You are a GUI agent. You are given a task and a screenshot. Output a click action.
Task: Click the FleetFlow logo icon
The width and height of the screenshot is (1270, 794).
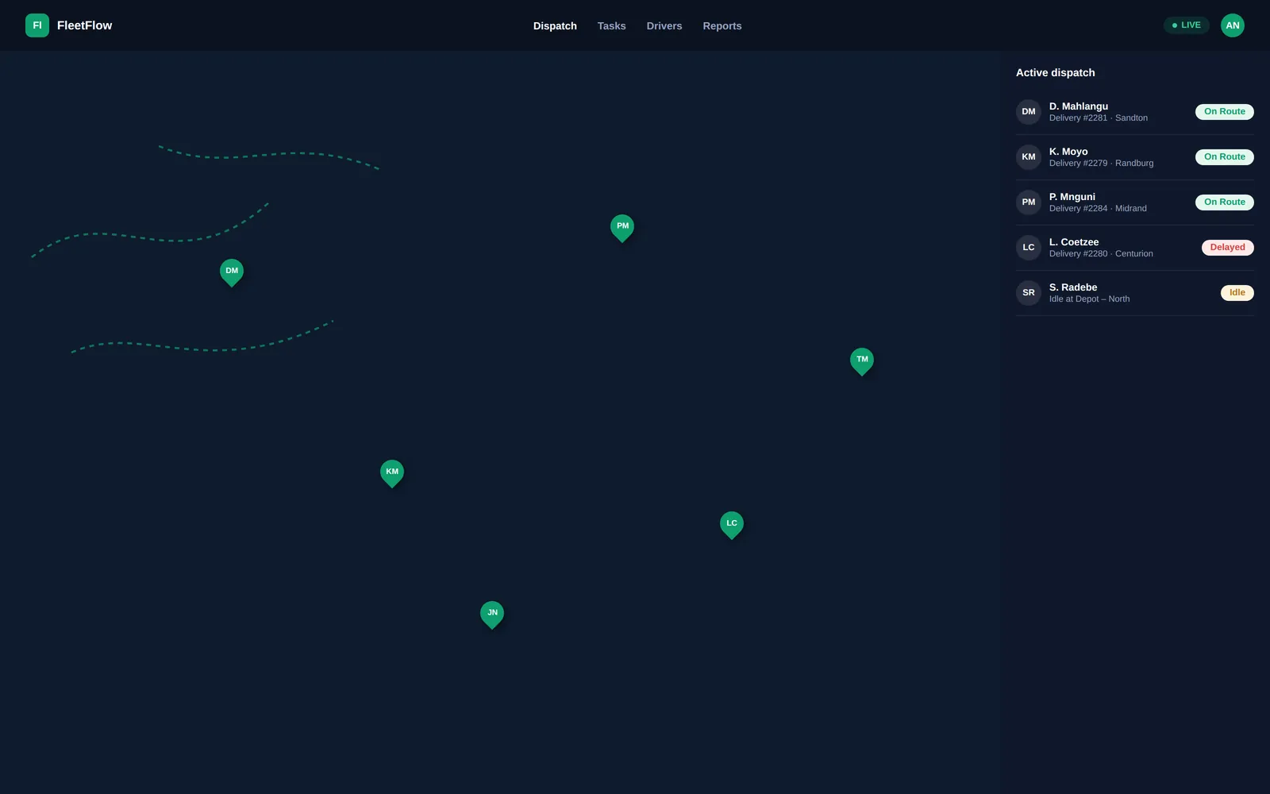point(37,25)
